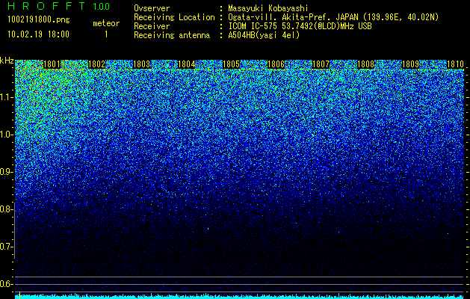
Task: Click the 0.8 kHz axis label
Action: (6, 209)
